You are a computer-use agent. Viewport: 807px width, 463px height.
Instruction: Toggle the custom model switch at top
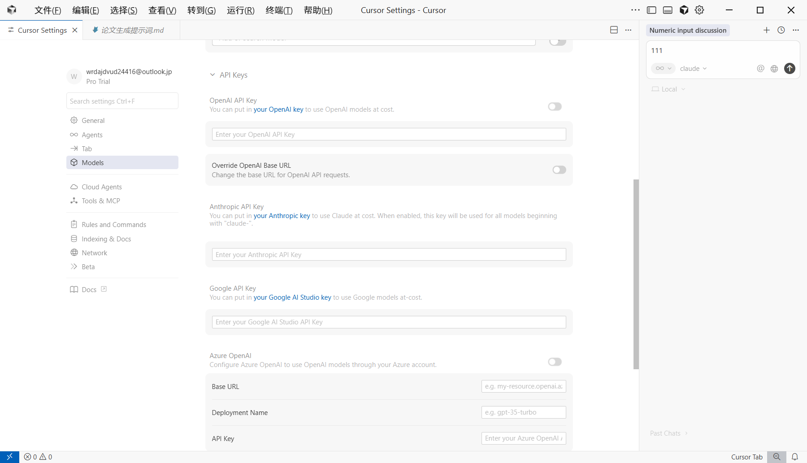point(558,42)
